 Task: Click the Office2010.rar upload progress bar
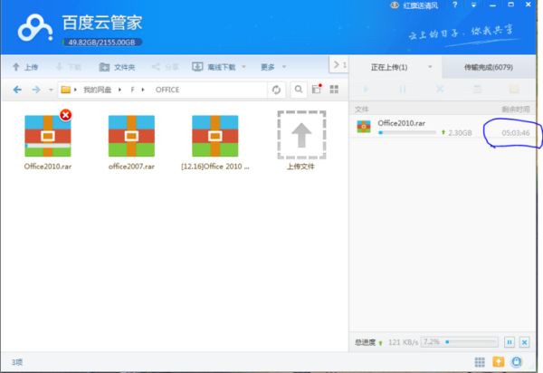pyautogui.click(x=407, y=133)
